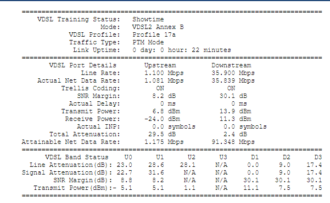330x203 pixels.
Task: Click upstream total attenuation 29.5 dB
Action: click(162, 135)
